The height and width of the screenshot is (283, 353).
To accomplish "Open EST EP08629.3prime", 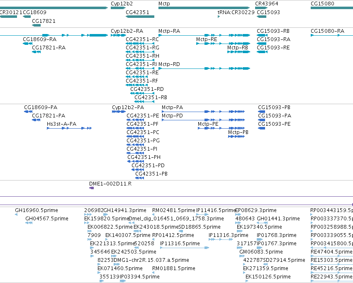I will click(256, 210).
